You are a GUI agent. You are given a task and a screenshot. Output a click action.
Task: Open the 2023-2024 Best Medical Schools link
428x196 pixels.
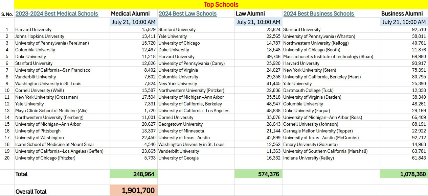(57, 14)
